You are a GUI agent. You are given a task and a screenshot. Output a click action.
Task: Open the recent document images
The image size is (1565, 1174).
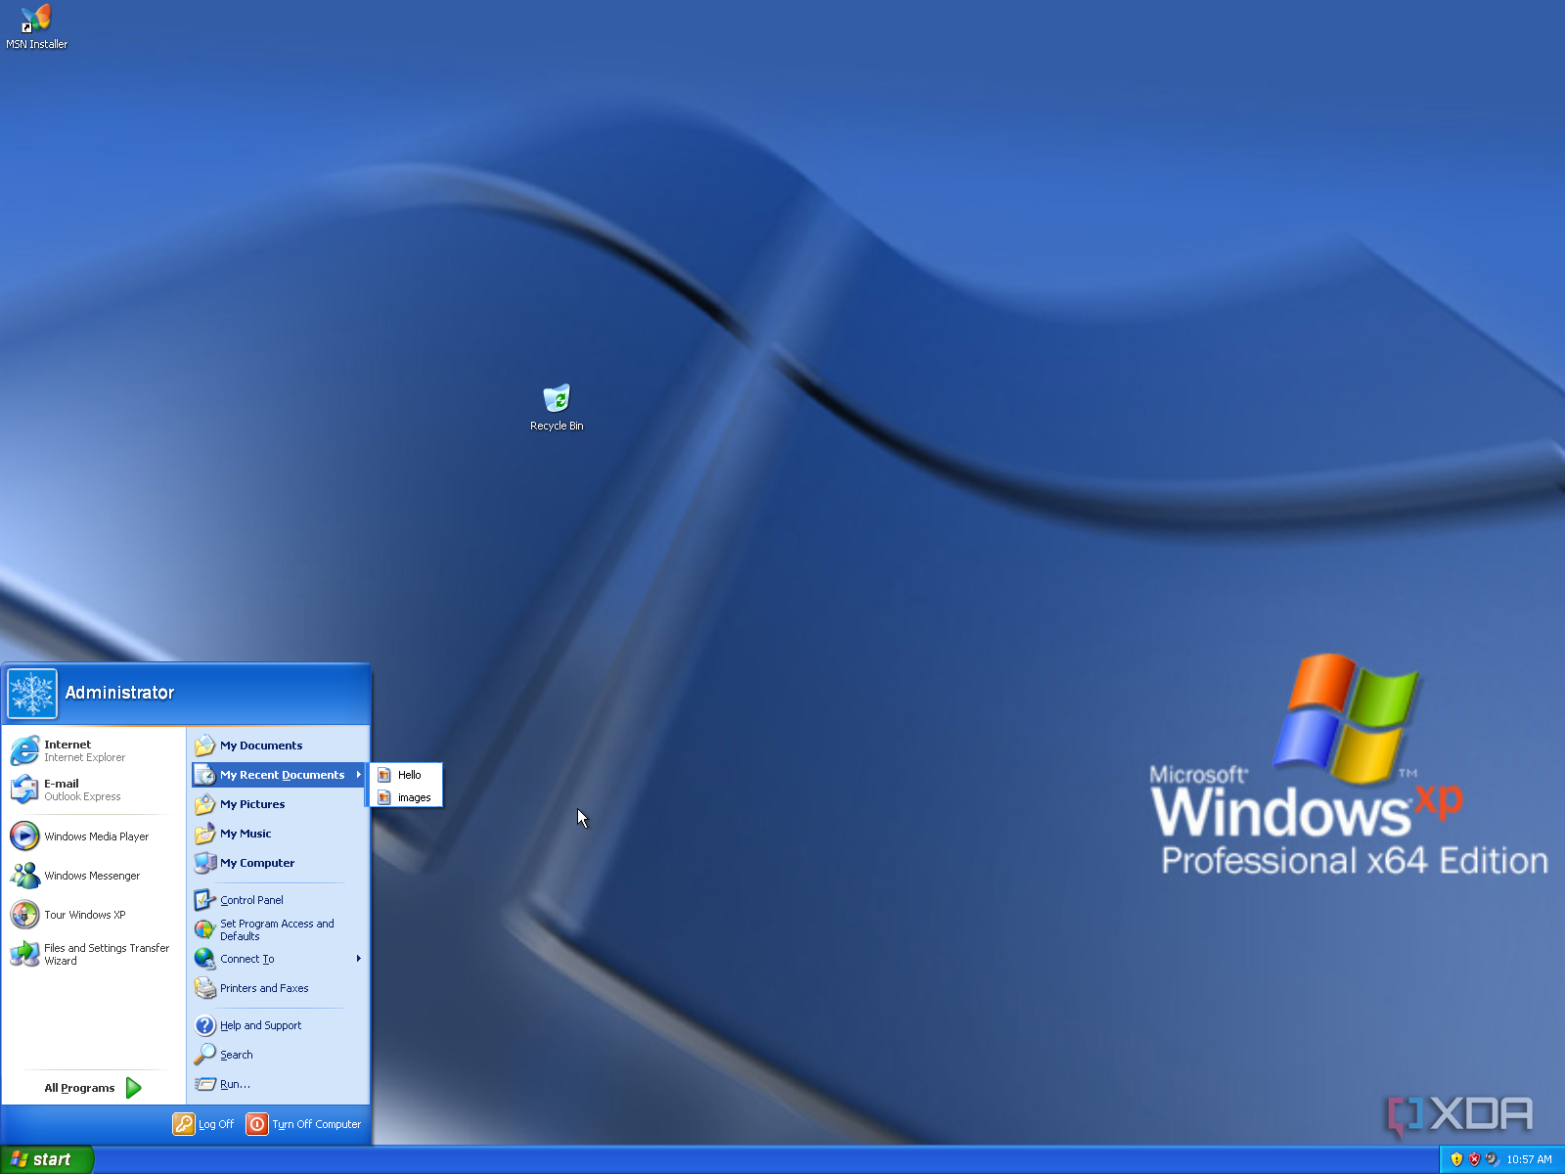[406, 797]
